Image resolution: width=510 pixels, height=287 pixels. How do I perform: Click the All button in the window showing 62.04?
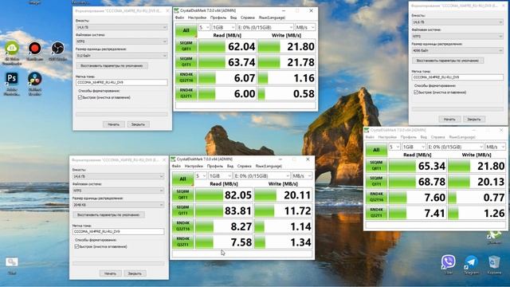[x=186, y=30]
